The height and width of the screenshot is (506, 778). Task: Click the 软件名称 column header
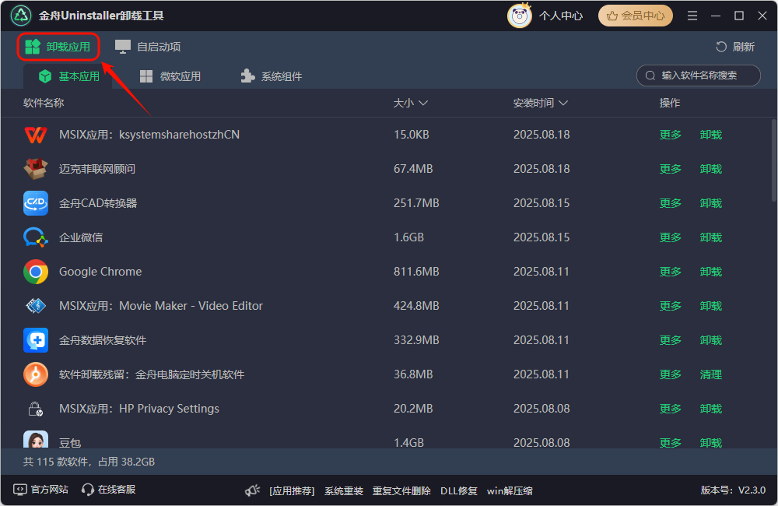(44, 103)
